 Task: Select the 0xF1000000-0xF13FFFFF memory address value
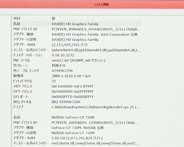coord(72,86)
